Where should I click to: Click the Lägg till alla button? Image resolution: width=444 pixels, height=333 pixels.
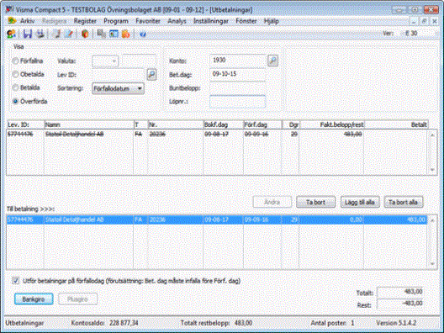coord(360,202)
